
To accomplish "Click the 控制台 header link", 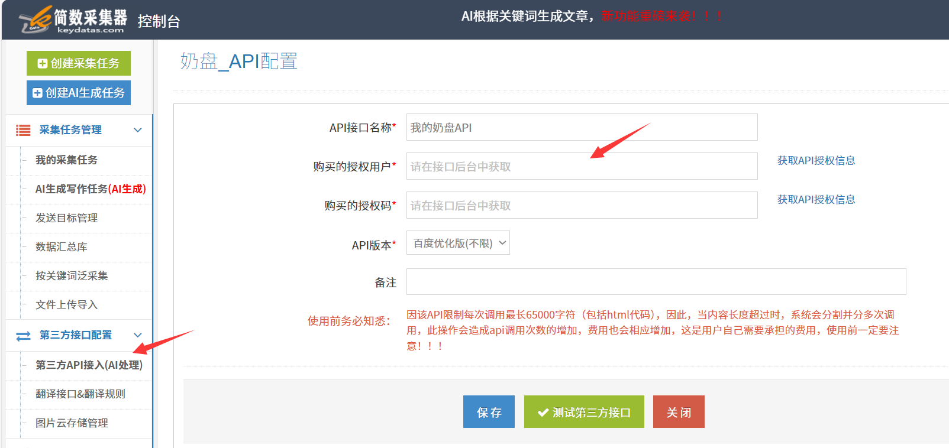I will click(159, 21).
